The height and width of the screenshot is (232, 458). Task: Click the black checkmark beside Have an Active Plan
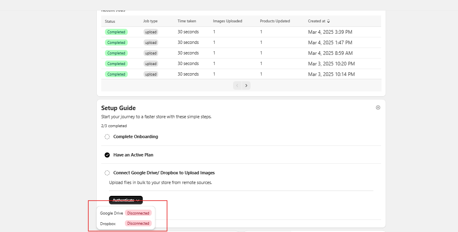pos(107,155)
